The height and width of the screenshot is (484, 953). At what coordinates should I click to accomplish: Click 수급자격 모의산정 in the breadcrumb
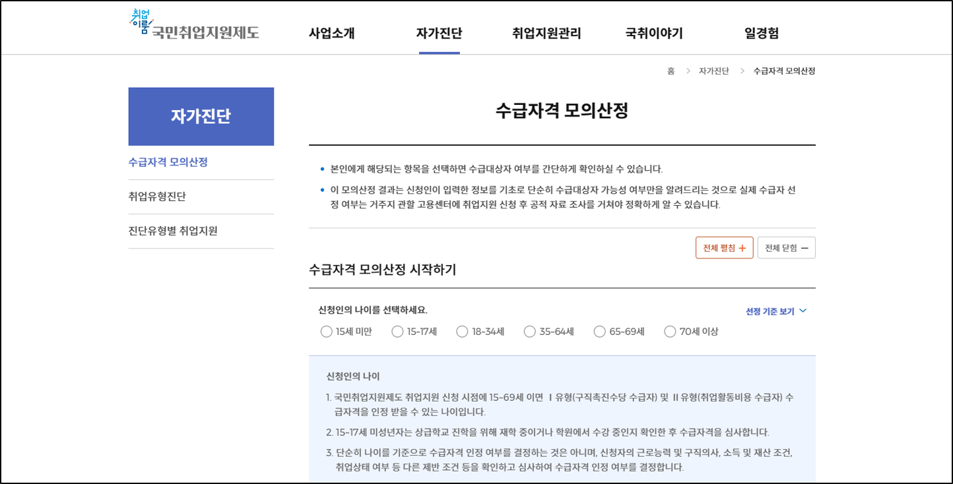[784, 71]
